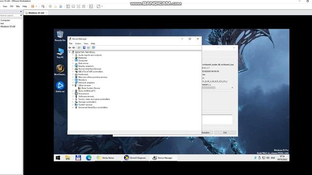Select Sound, video and game controllers
Image resolution: width=312 pixels, height=175 pixels.
point(94,99)
